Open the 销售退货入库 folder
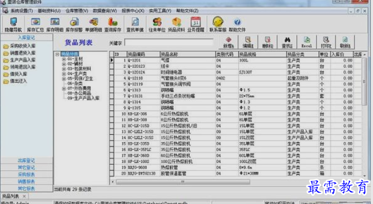The height and width of the screenshot is (204, 373). pyautogui.click(x=19, y=53)
